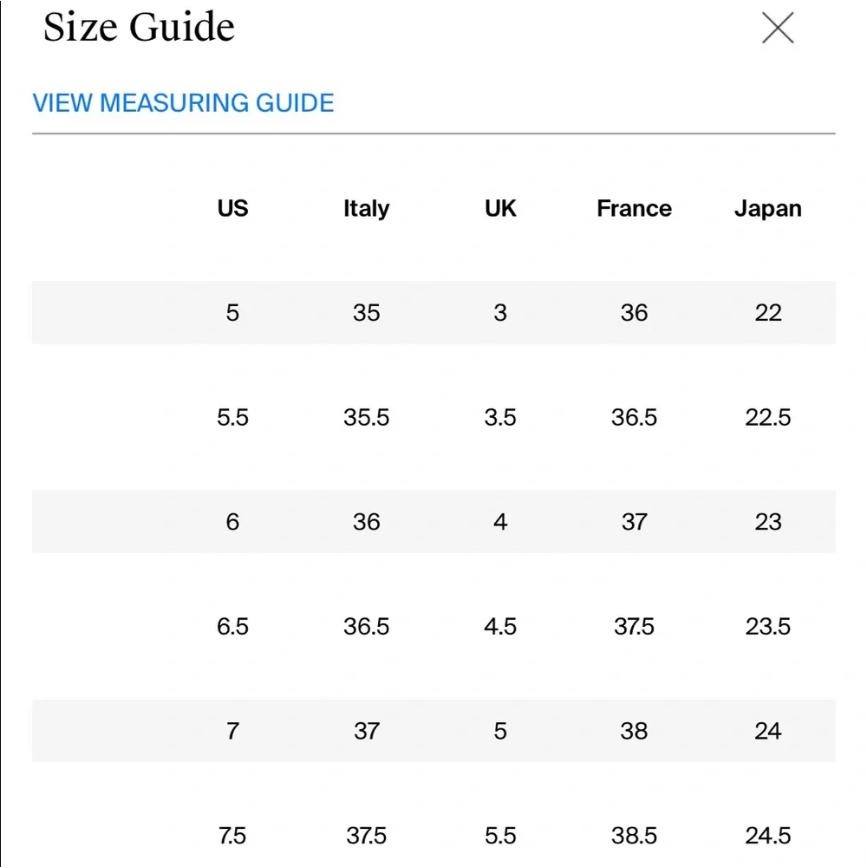Select Japan size 22.5 cell
Image resolution: width=867 pixels, height=867 pixels.
click(767, 418)
